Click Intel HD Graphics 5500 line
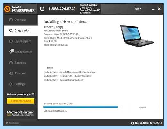Image resolution: width=167 pixels, height=129 pixels. (x=56, y=45)
